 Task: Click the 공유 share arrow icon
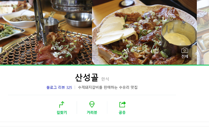click(x=122, y=104)
